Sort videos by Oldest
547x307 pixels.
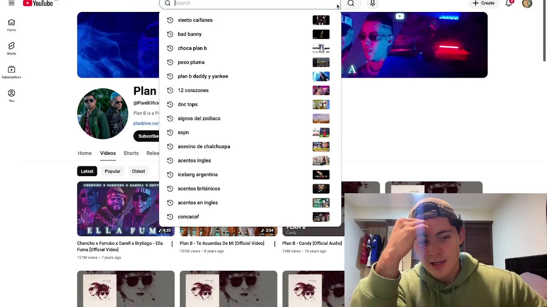coord(138,171)
